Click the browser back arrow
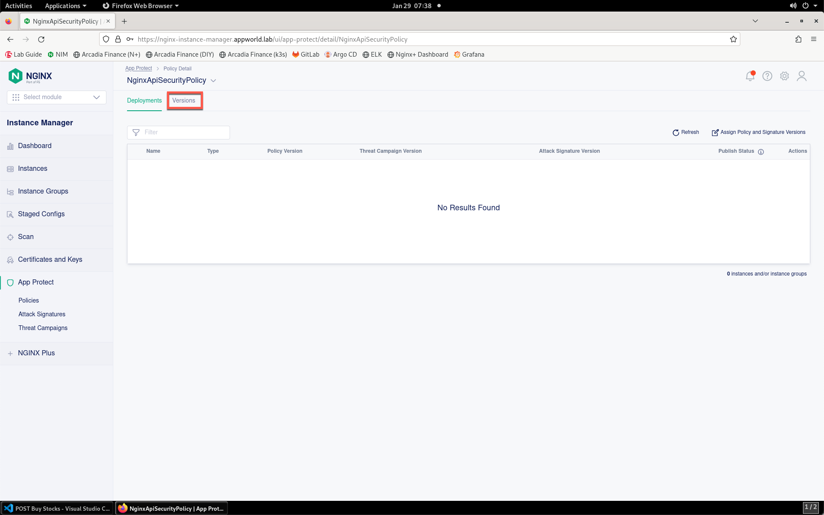Screen dimensions: 824x515 tap(10, 39)
